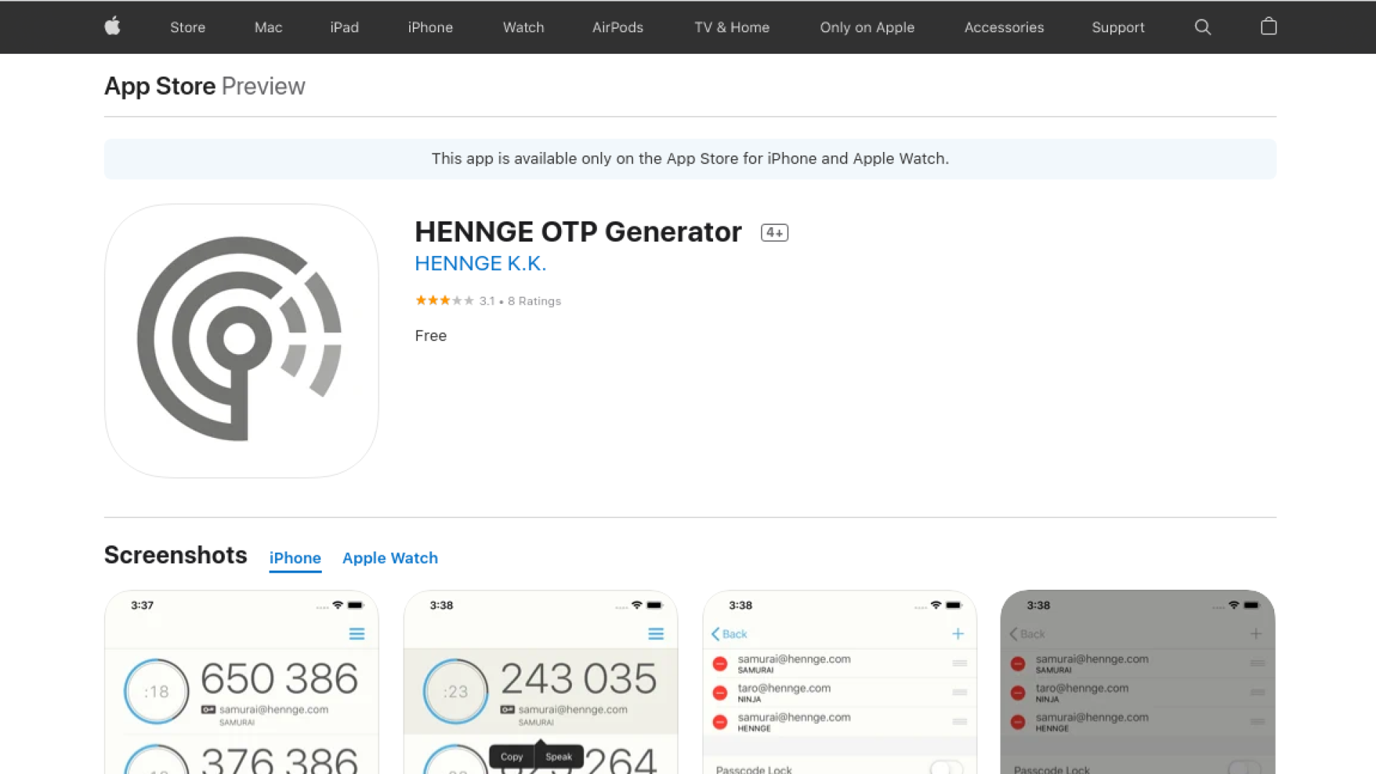The width and height of the screenshot is (1376, 774).
Task: Open the hamburger menu in the first screenshot
Action: (357, 634)
